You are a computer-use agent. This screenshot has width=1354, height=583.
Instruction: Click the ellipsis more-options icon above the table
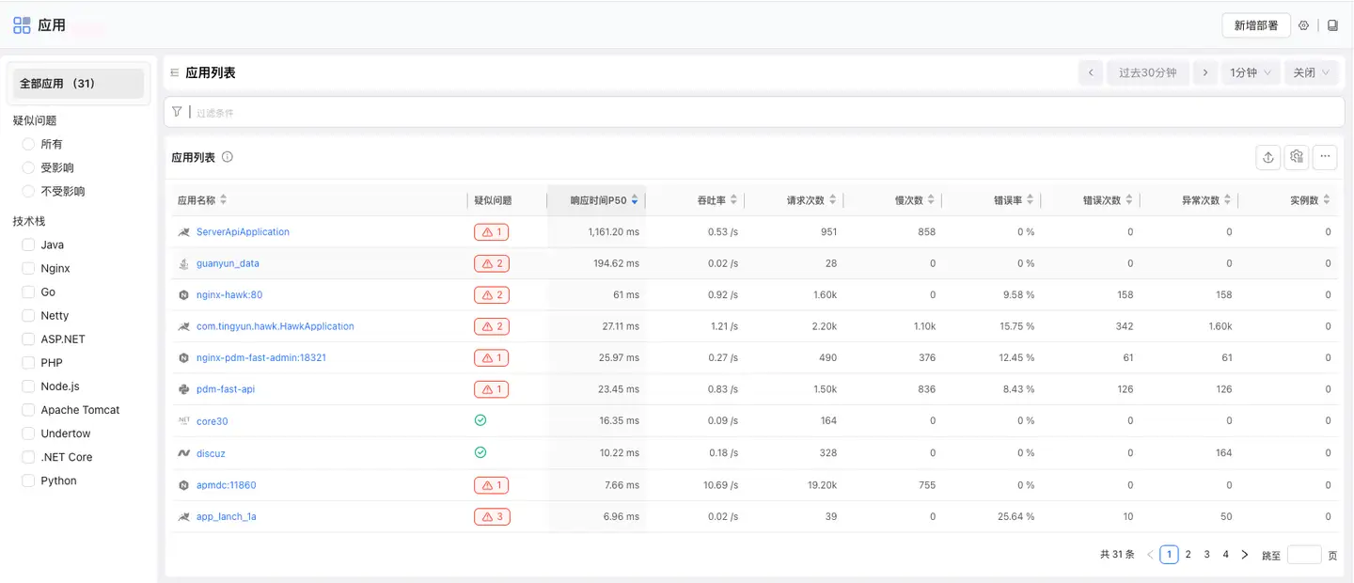pos(1325,157)
